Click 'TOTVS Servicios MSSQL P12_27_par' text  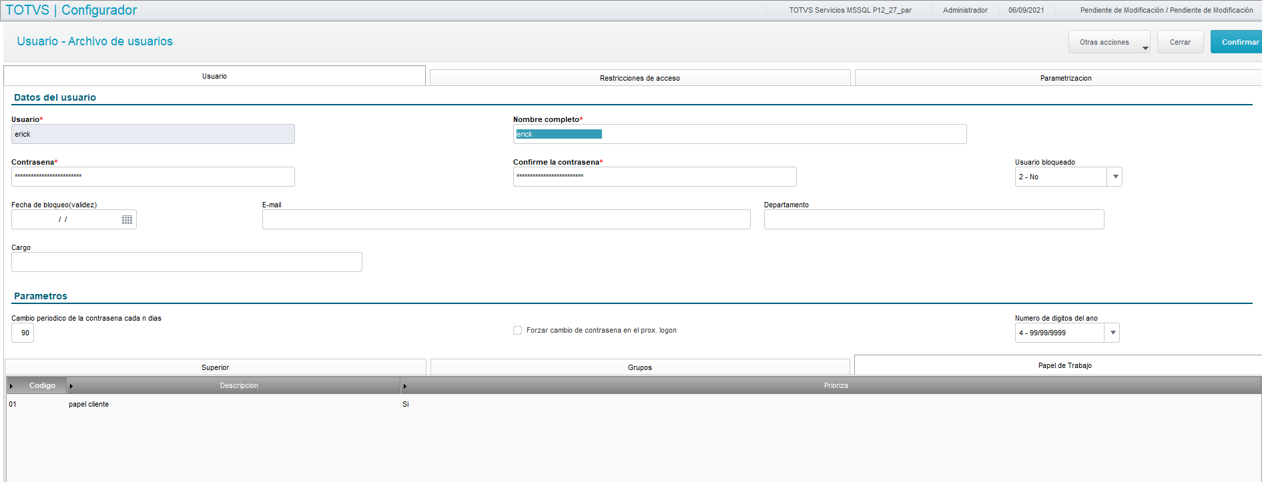click(850, 10)
